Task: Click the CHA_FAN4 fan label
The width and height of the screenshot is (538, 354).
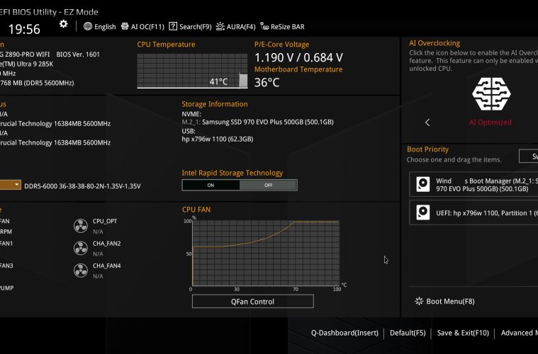Action: click(107, 265)
